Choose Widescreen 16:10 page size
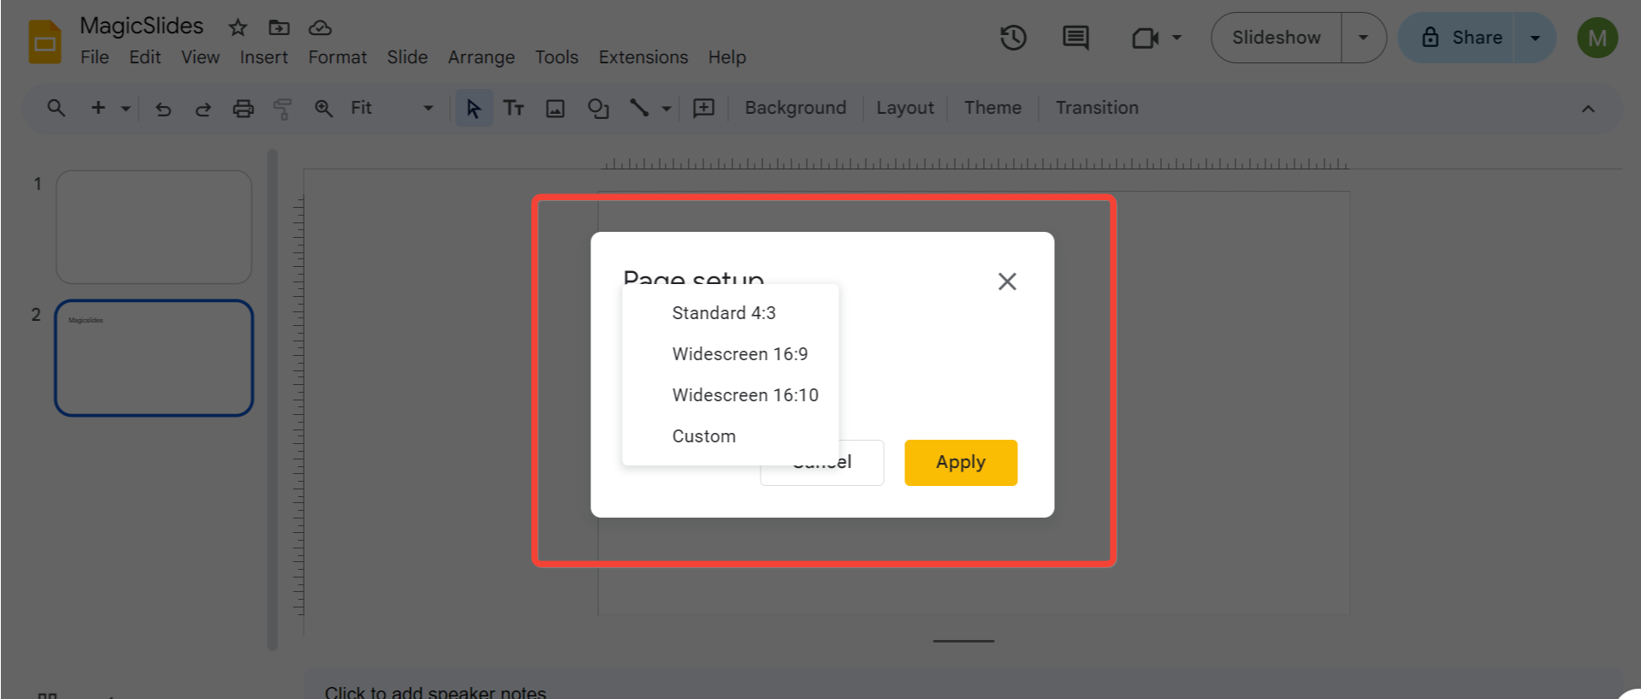Screen dimensions: 1641x699 [x=731, y=395]
